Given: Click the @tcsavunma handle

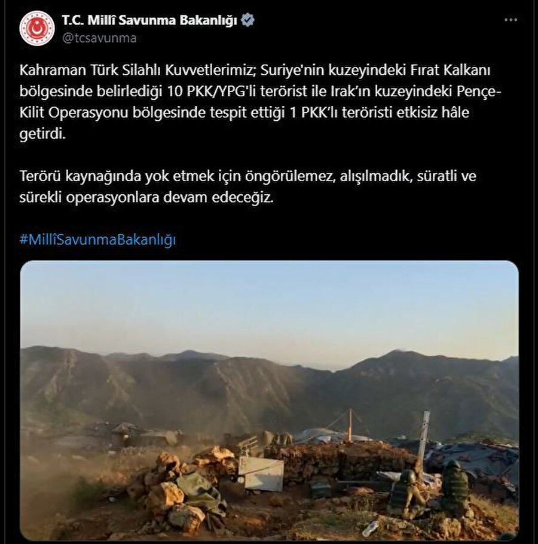Looking at the screenshot, I should (99, 38).
